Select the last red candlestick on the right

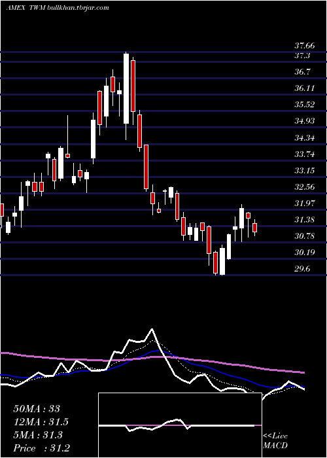point(254,228)
